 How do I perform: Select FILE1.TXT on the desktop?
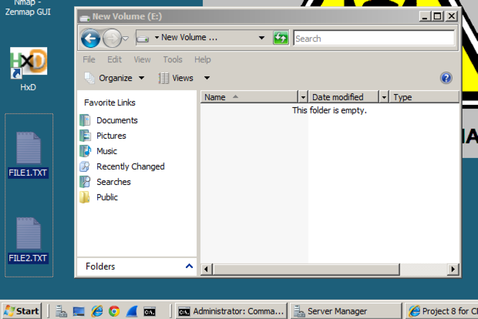[29, 155]
